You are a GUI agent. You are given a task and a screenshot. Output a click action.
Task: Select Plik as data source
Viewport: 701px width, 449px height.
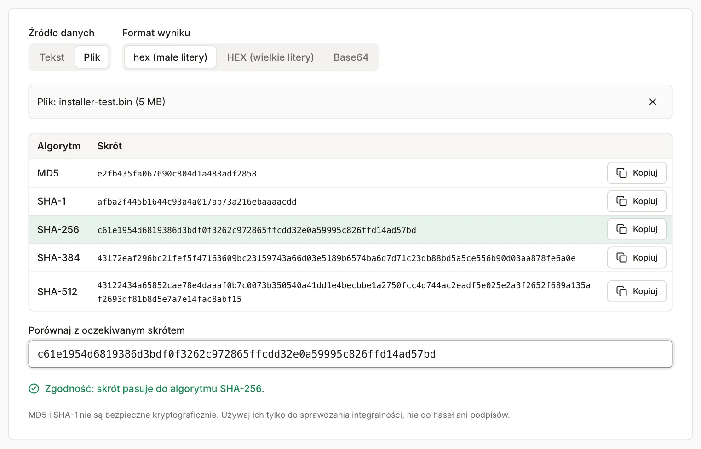coord(92,57)
